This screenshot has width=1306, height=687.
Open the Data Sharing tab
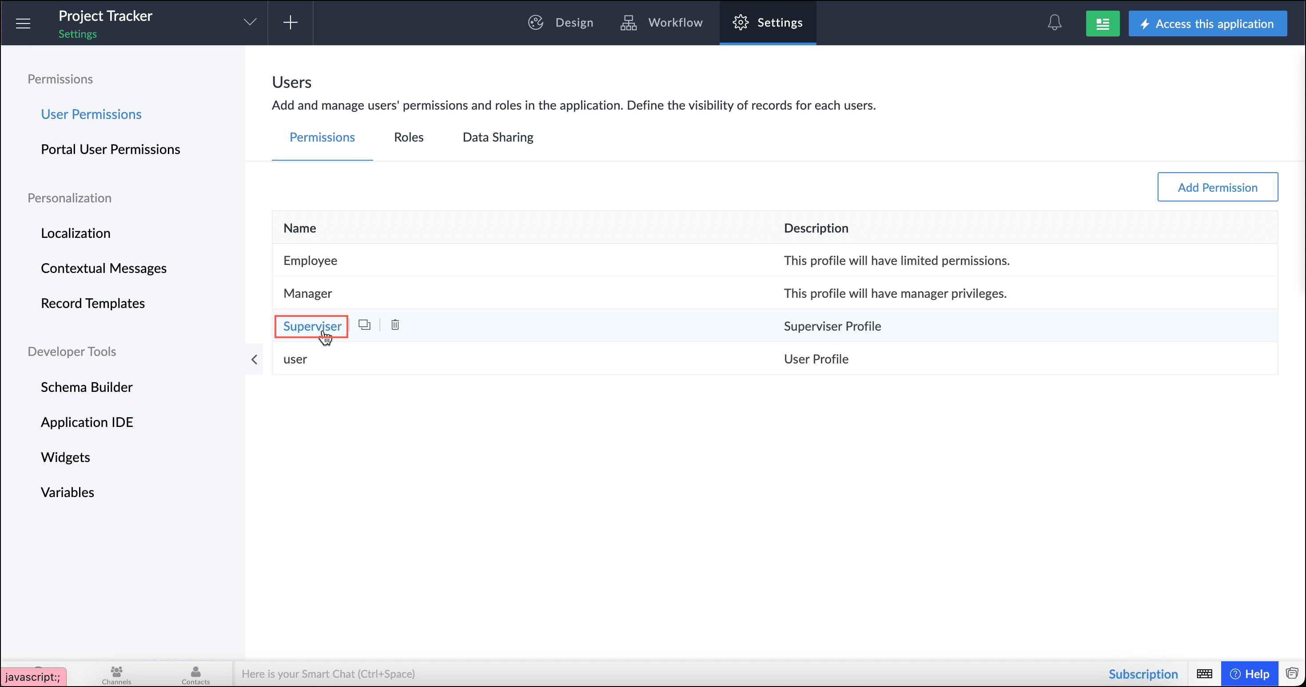498,137
